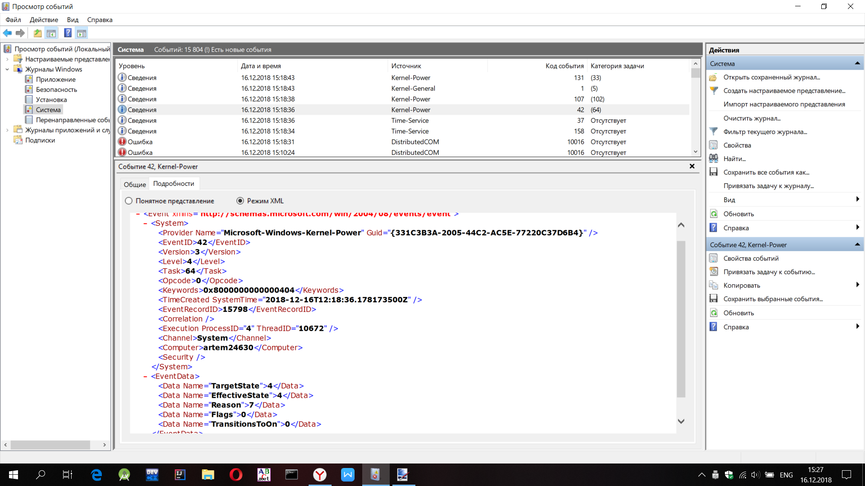Click the Forward arrow toolbar icon
This screenshot has width=865, height=486.
20,33
